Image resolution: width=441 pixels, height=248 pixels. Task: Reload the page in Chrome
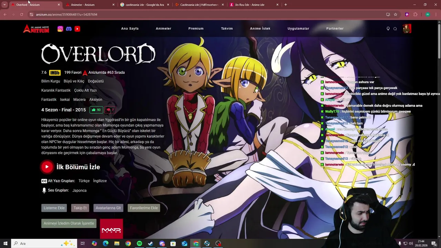(x=21, y=14)
